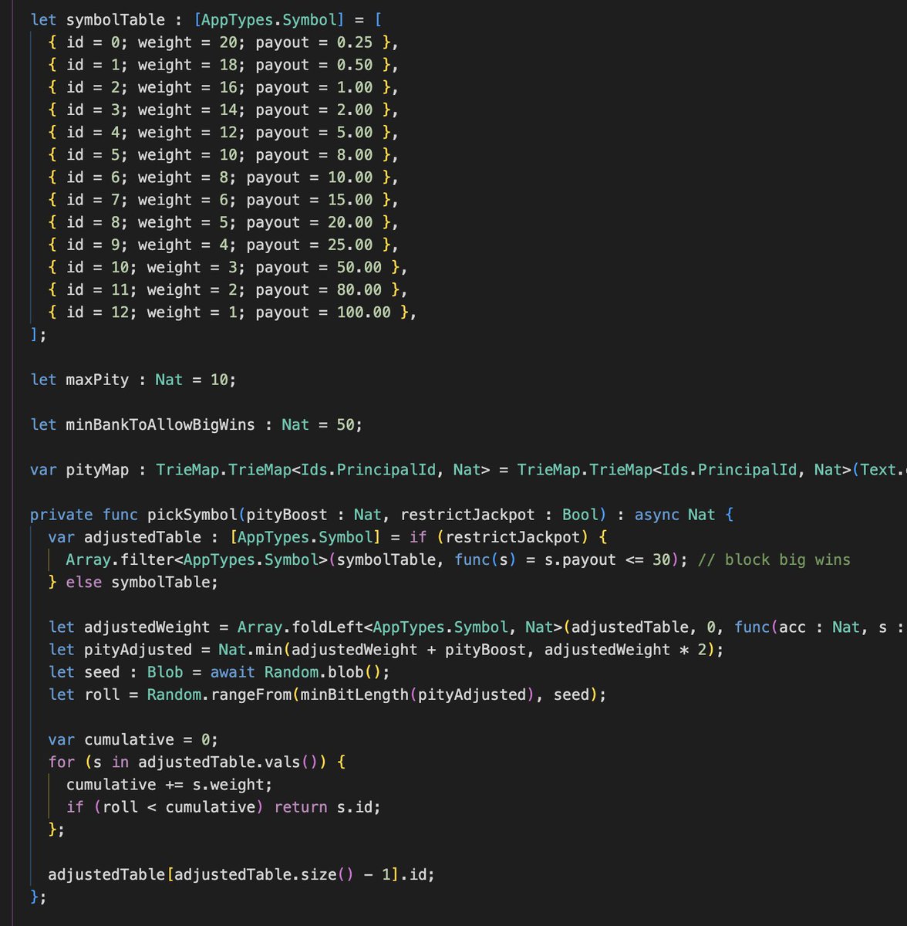Click 'min' in the Nat.min call
The height and width of the screenshot is (926, 907).
coord(269,650)
